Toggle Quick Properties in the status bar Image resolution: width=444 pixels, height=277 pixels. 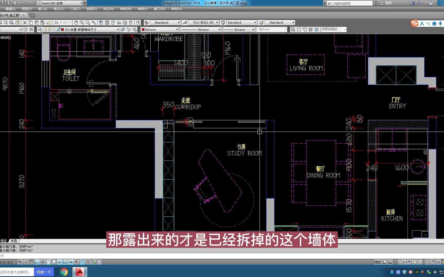pyautogui.click(x=88, y=262)
